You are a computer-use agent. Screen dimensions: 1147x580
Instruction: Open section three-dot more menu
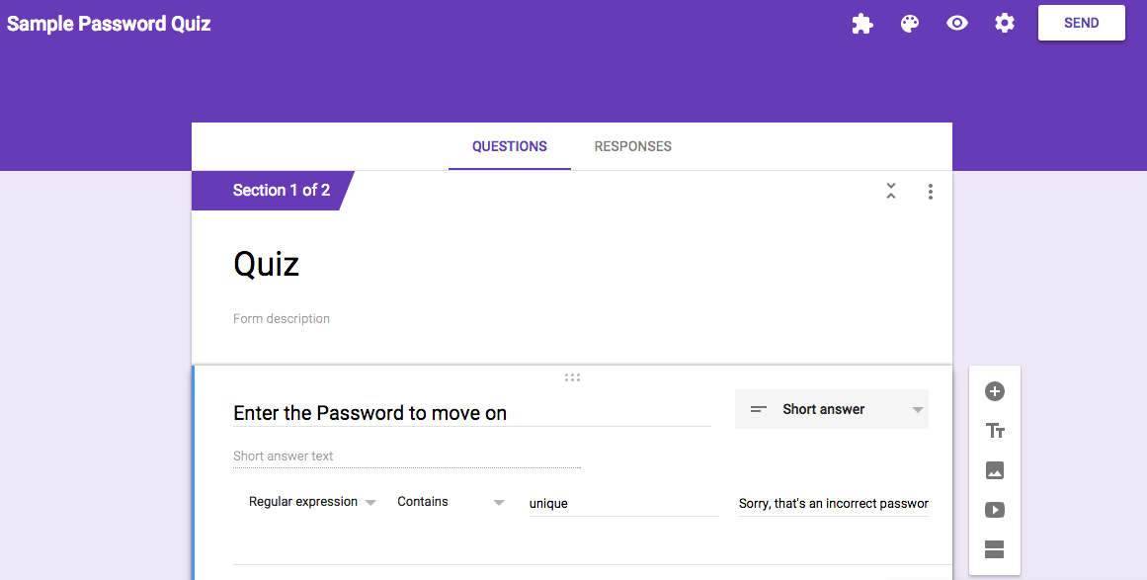(x=930, y=192)
